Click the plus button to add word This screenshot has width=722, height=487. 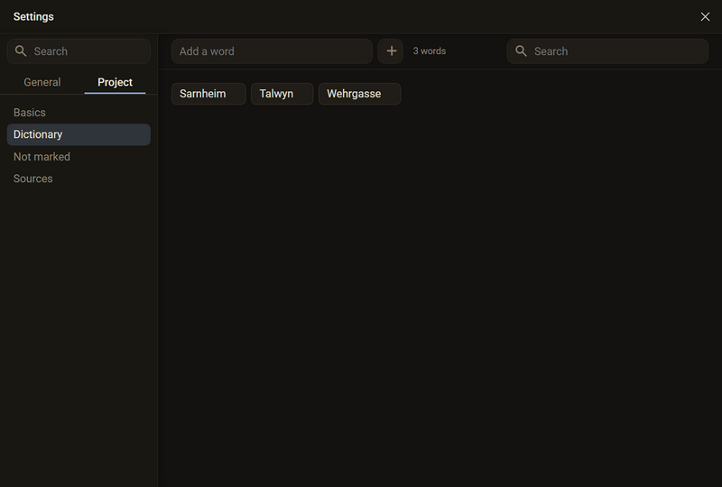point(391,51)
